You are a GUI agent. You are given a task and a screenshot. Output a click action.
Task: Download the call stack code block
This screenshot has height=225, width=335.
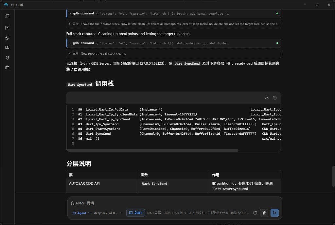coord(267,98)
